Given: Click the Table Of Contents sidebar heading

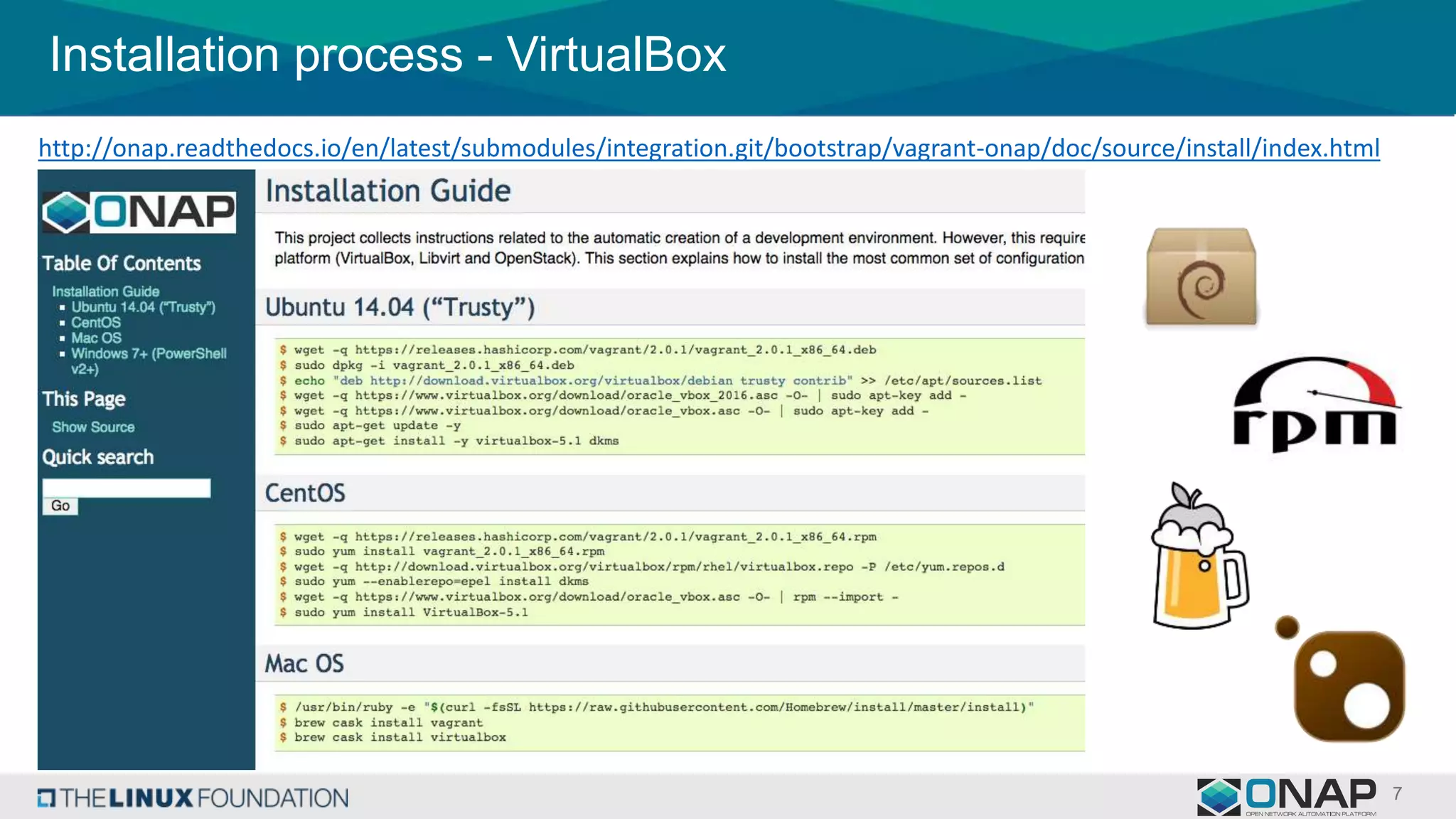Looking at the screenshot, I should point(122,263).
